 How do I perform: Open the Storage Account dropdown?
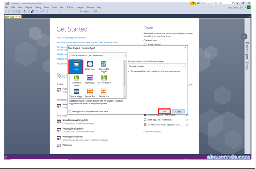pyautogui.click(x=157, y=66)
